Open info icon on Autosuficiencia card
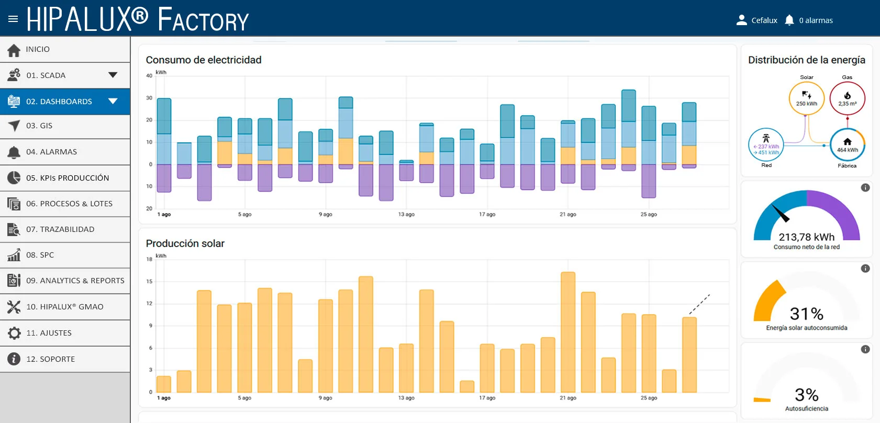This screenshot has width=880, height=423. click(865, 349)
